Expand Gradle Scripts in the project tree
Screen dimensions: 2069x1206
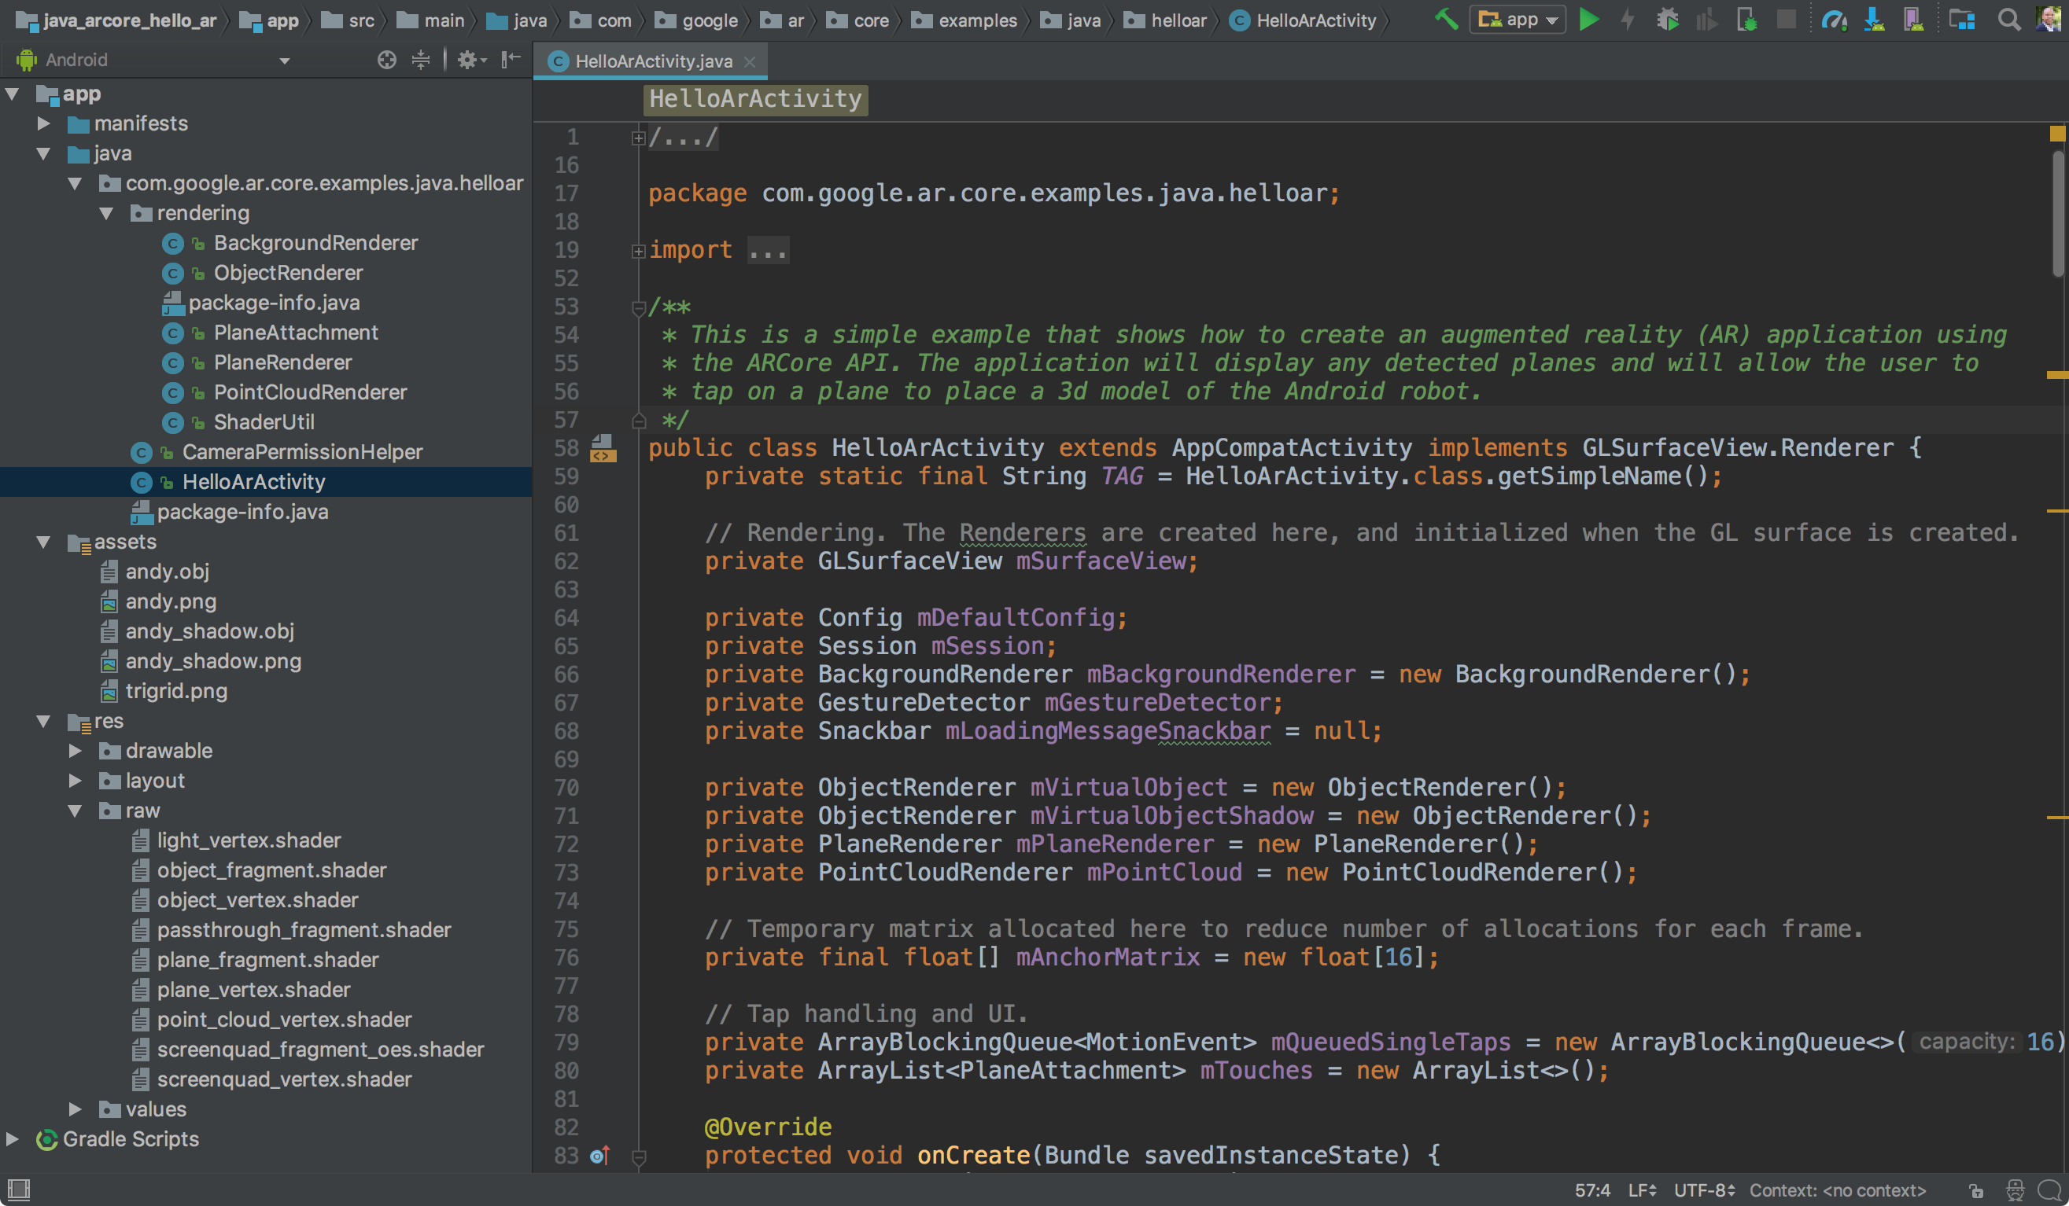click(13, 1138)
